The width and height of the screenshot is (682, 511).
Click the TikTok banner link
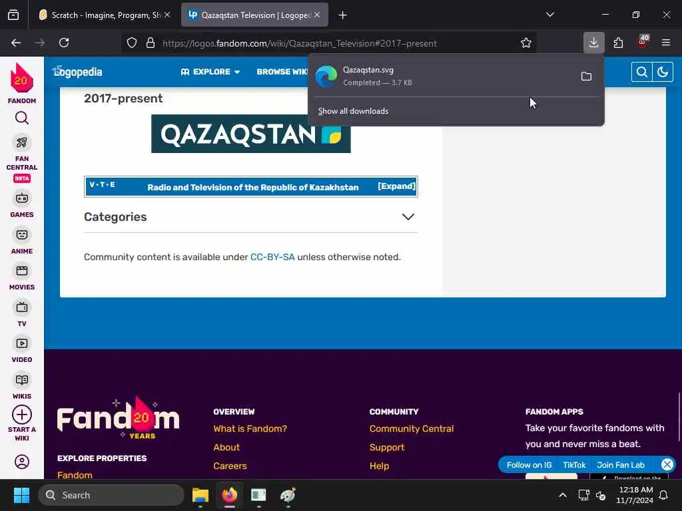pos(574,465)
